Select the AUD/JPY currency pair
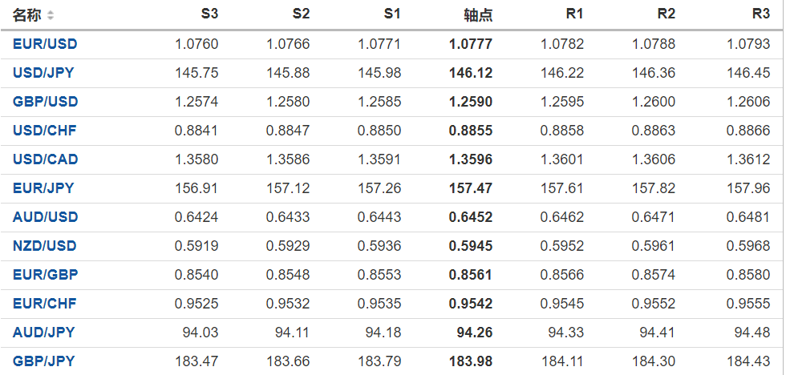The height and width of the screenshot is (375, 786). (43, 333)
